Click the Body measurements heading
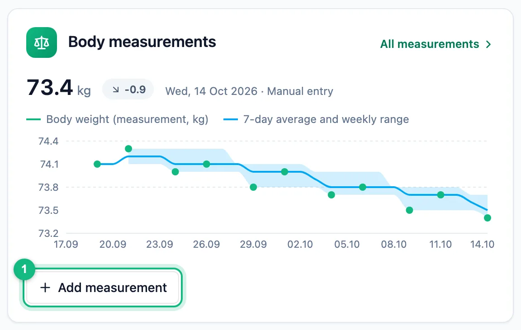 (x=142, y=42)
